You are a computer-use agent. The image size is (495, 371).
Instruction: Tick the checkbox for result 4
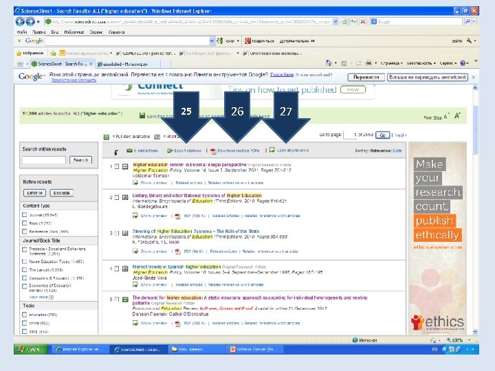coord(117,269)
